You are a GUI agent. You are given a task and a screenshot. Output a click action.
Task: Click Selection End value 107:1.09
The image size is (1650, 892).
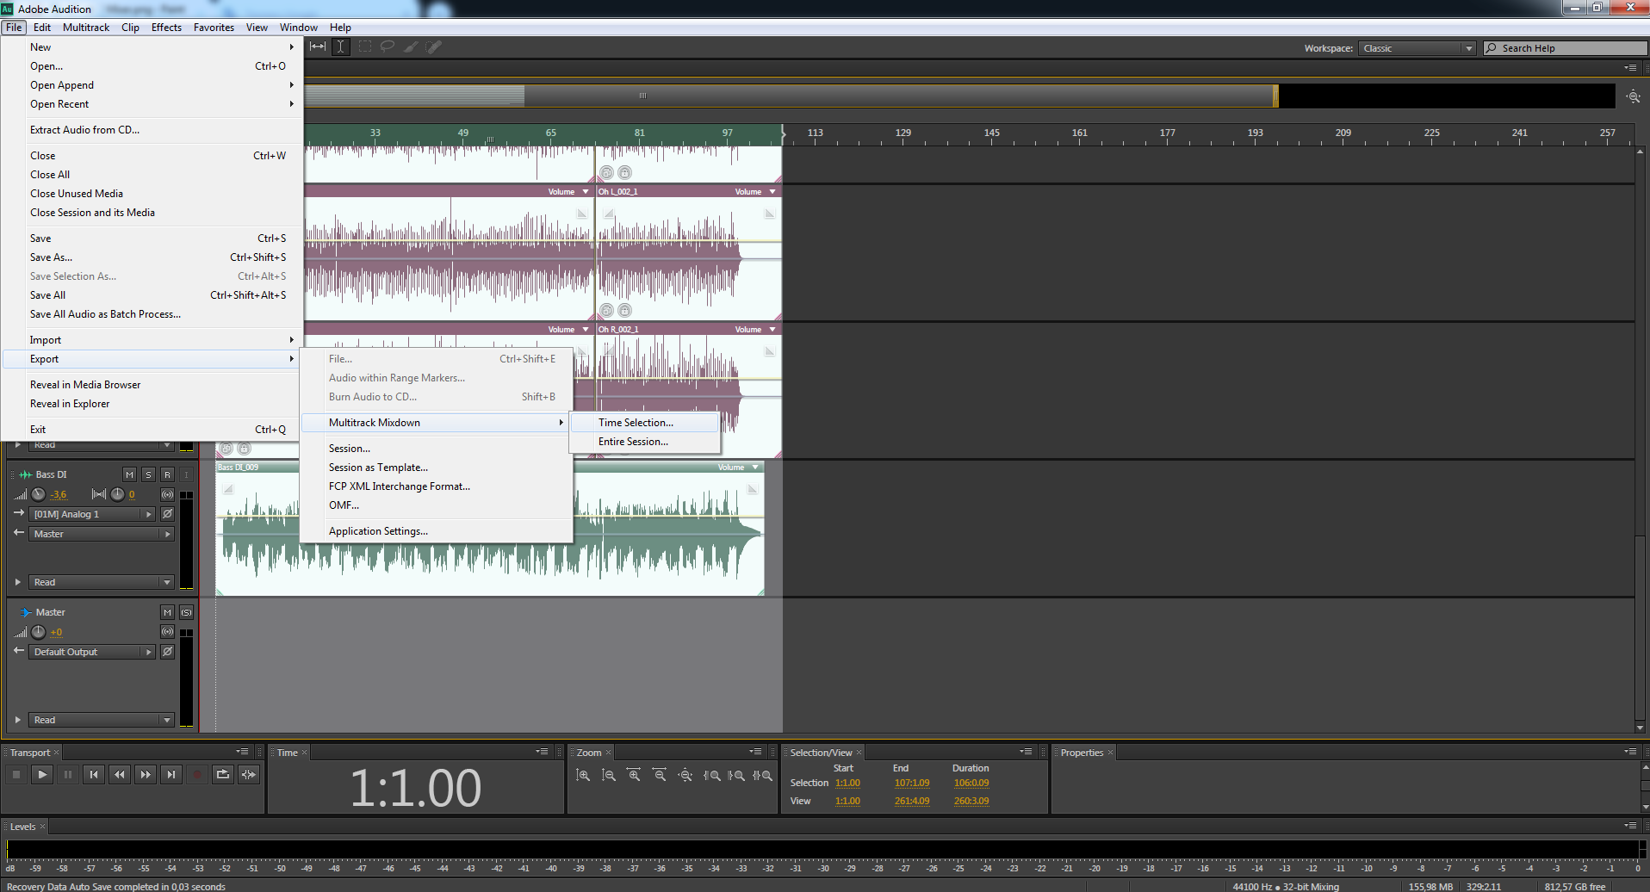point(912,783)
